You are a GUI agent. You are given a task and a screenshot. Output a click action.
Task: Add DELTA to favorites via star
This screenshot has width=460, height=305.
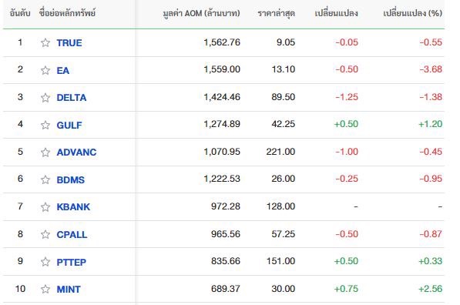(45, 98)
